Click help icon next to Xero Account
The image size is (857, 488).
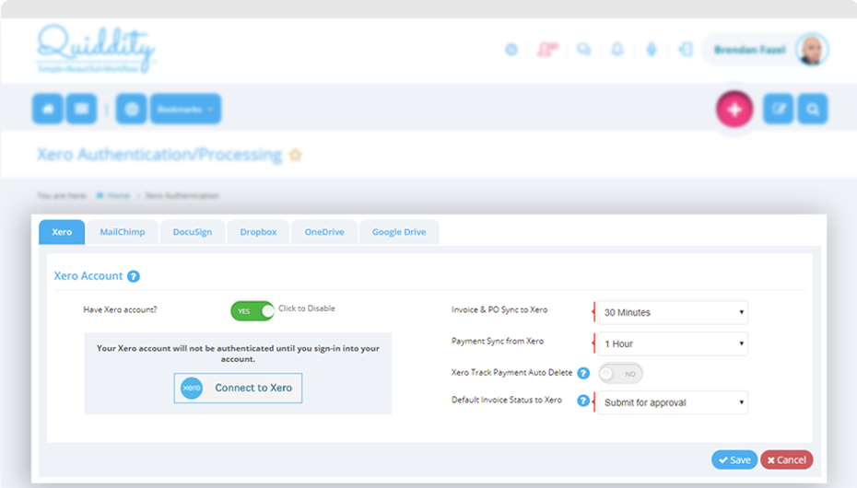[134, 276]
